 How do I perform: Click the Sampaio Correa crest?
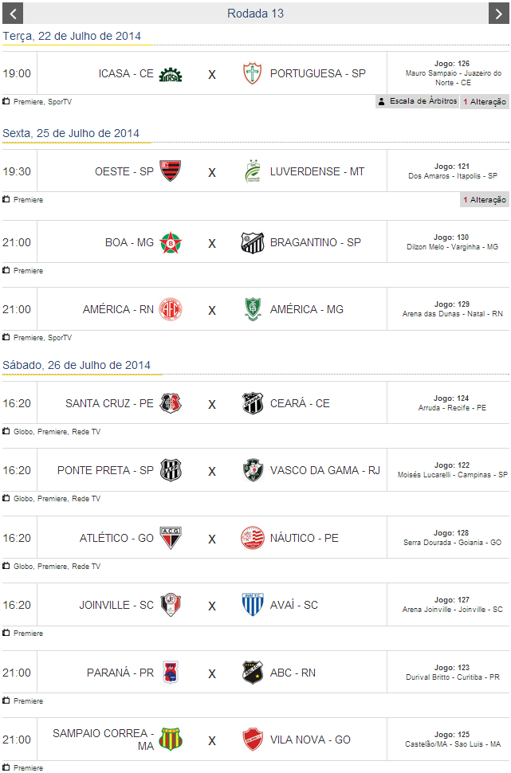[x=171, y=740]
